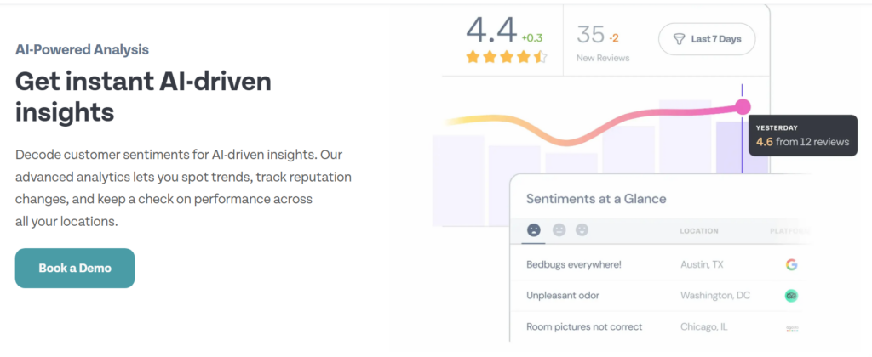The height and width of the screenshot is (357, 872).
Task: Click the tallest chart bar
Action: click(686, 163)
